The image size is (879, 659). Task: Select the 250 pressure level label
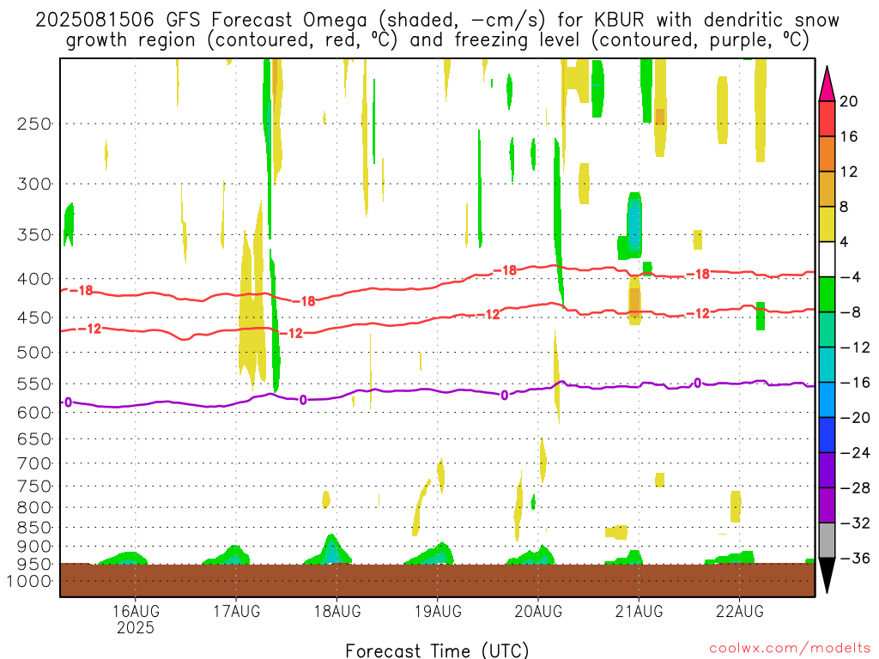(34, 124)
